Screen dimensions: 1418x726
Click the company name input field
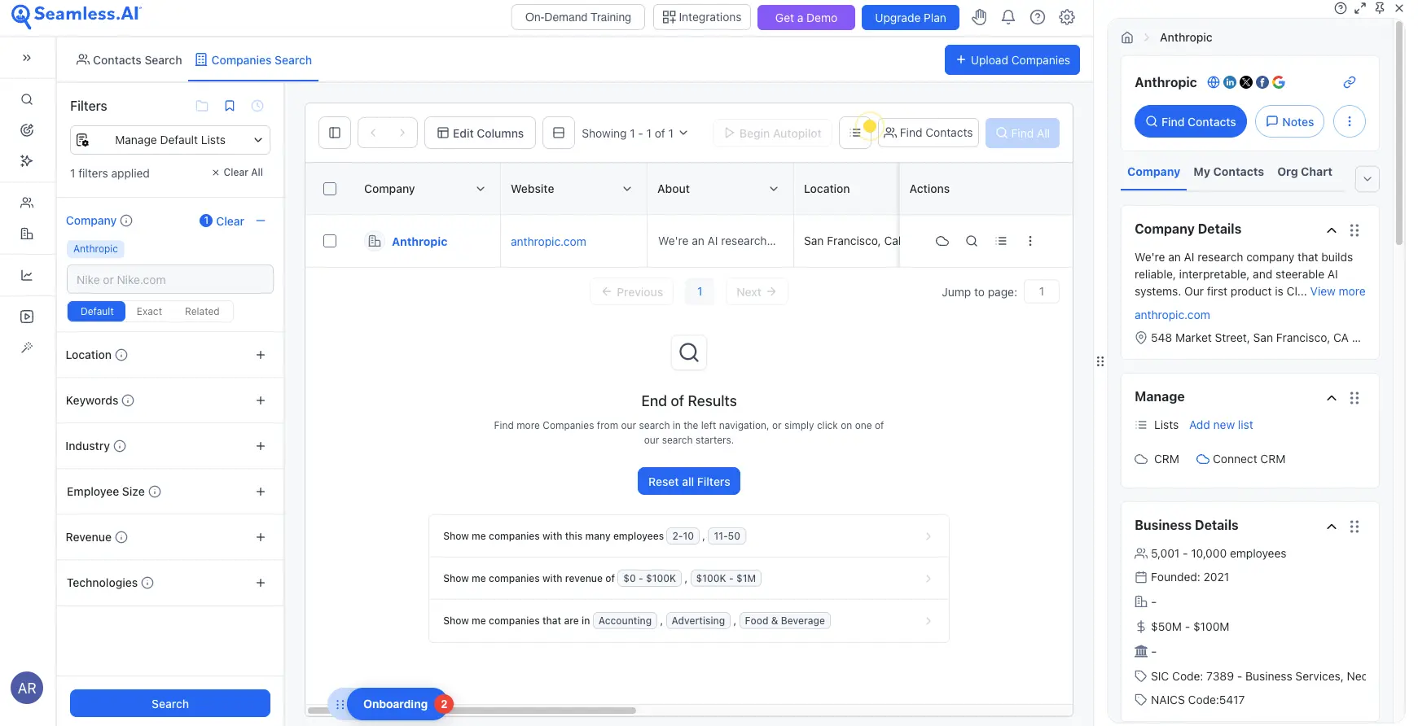(x=170, y=279)
